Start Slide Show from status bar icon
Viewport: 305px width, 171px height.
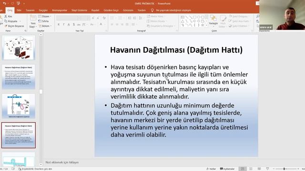point(268,169)
